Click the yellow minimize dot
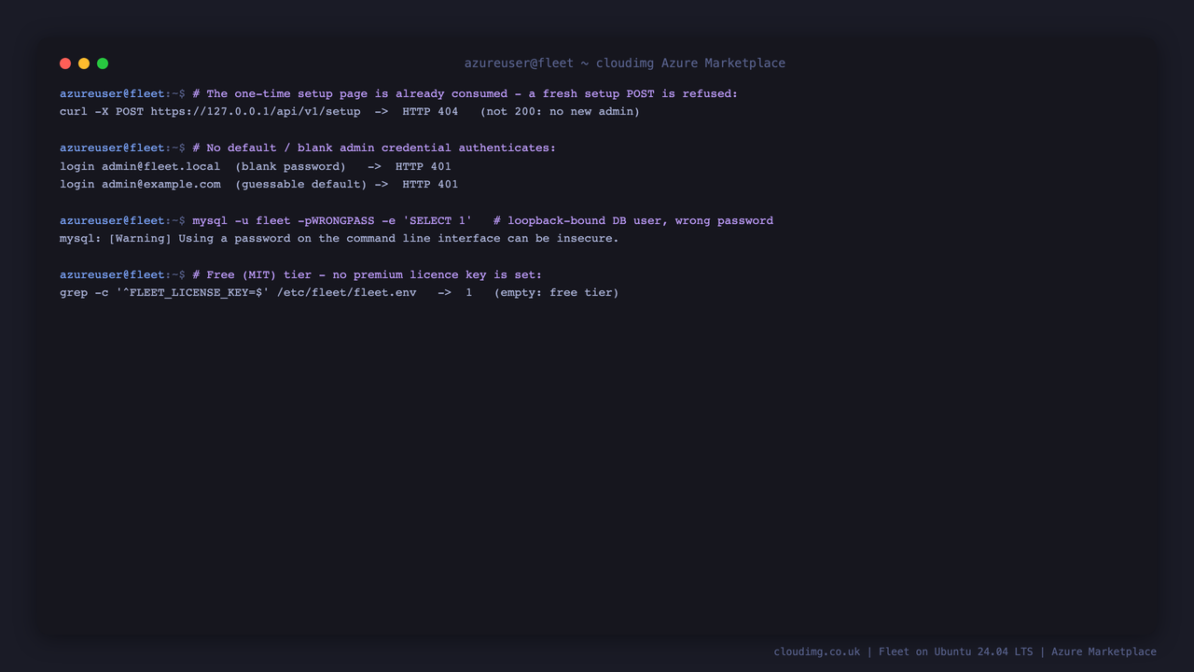The height and width of the screenshot is (672, 1194). point(84,63)
